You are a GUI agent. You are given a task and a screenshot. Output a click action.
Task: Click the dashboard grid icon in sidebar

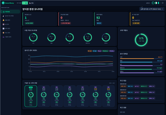4,12
